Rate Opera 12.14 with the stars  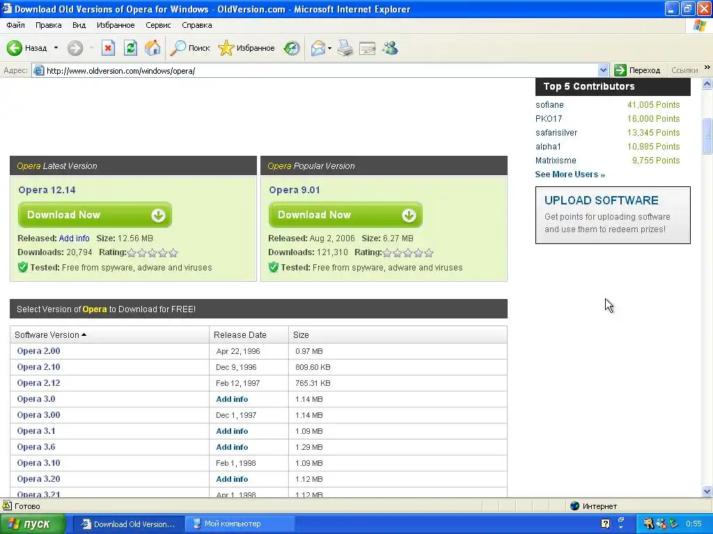pyautogui.click(x=152, y=253)
